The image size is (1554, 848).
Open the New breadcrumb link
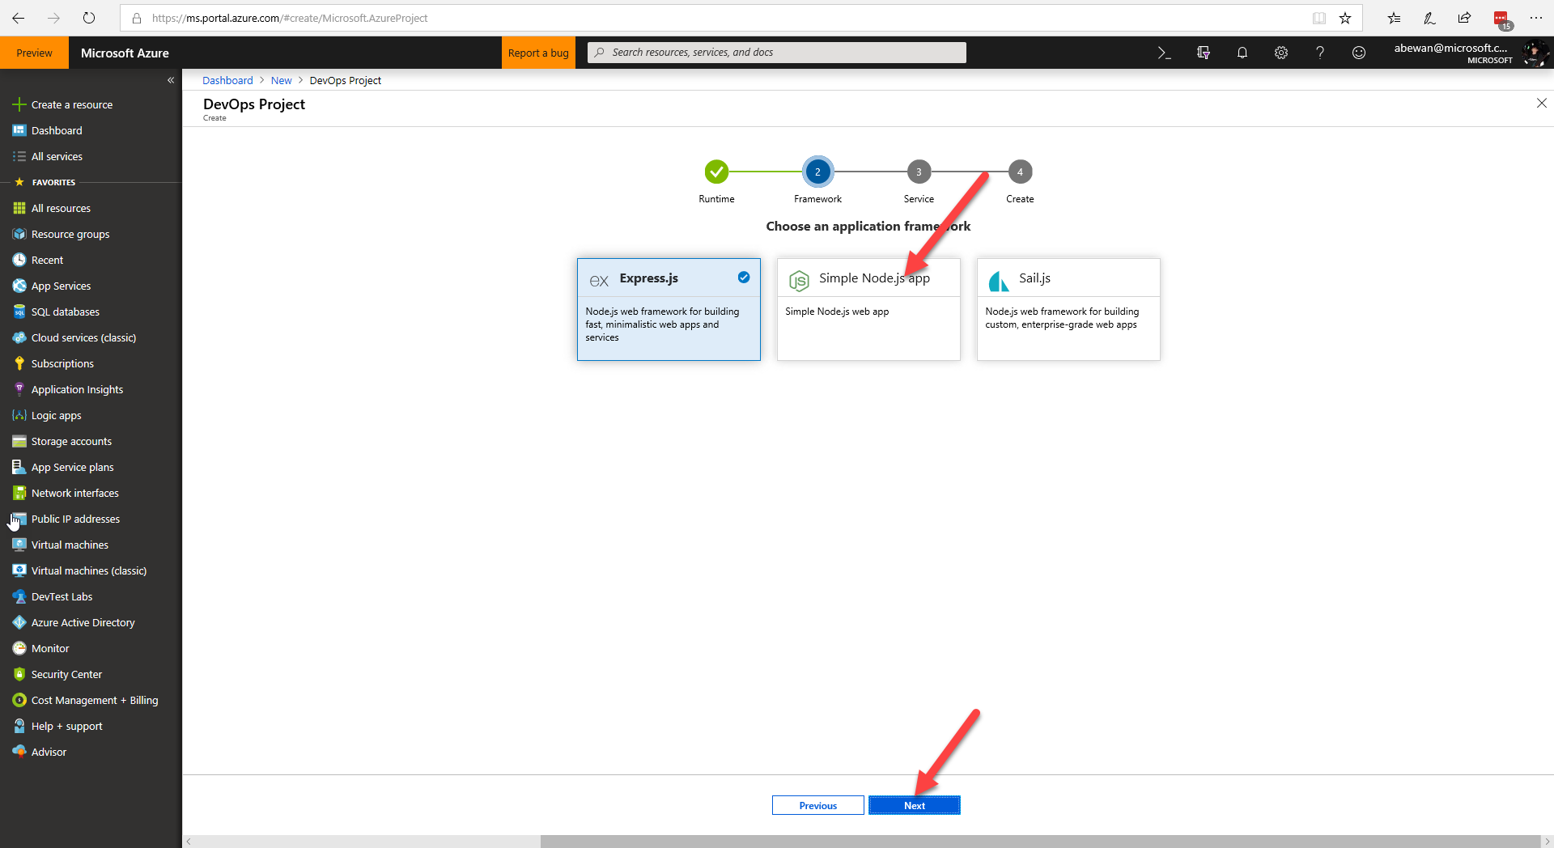click(x=281, y=80)
